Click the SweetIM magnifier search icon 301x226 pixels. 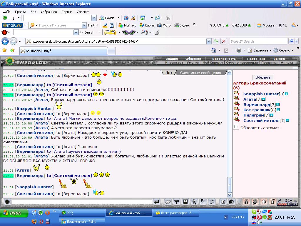coord(291,41)
